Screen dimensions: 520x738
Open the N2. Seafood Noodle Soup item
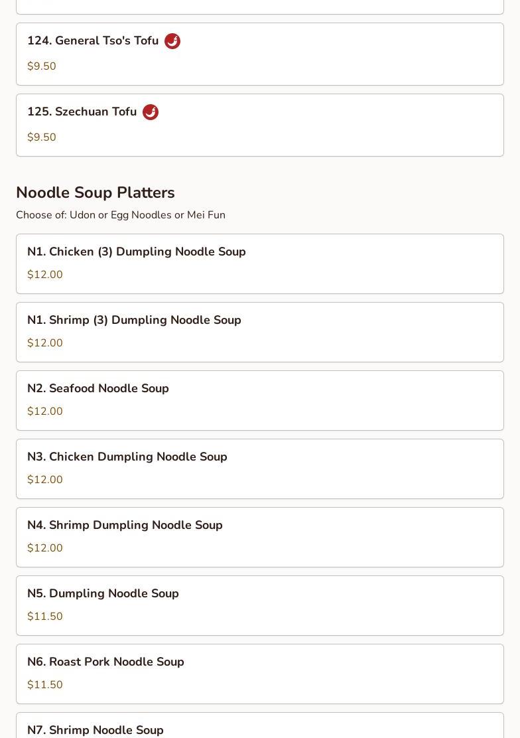[x=98, y=389]
